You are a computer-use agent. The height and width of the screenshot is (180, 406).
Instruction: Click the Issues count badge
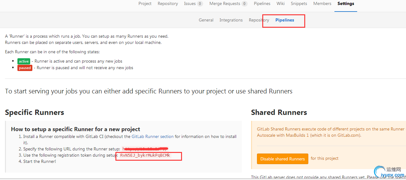point(200,4)
